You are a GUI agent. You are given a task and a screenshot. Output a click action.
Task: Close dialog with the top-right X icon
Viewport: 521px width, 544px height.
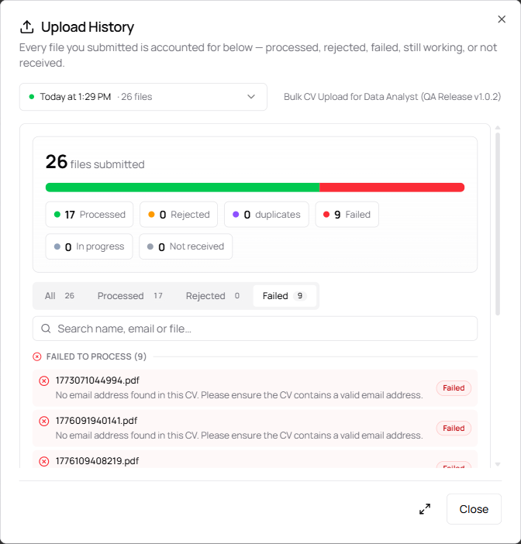(x=502, y=19)
